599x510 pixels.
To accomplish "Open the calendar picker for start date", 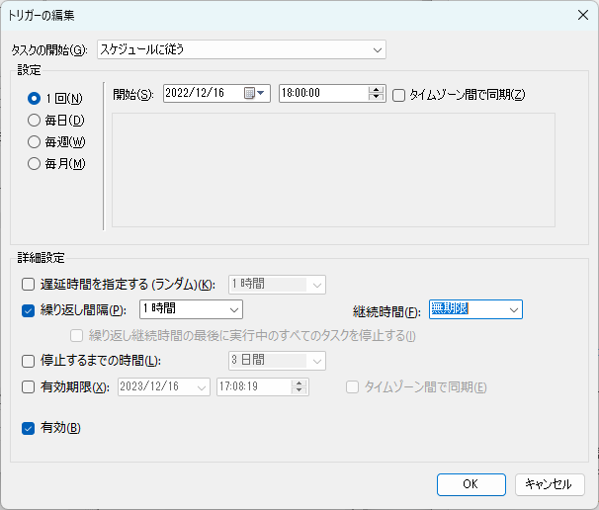I will [254, 93].
